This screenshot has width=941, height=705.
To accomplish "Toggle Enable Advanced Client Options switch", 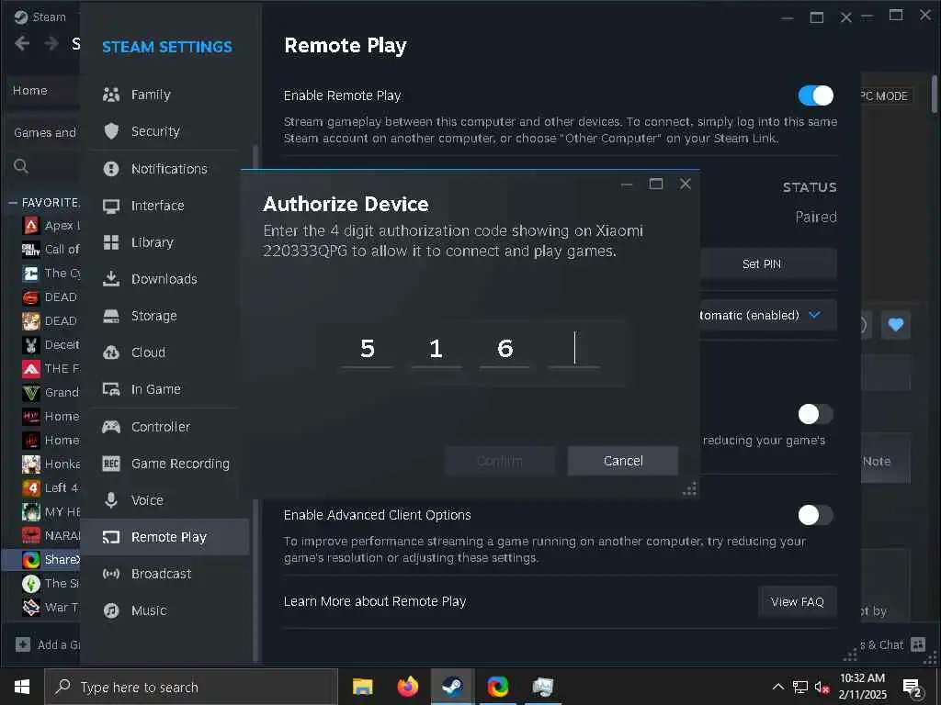I will [816, 515].
